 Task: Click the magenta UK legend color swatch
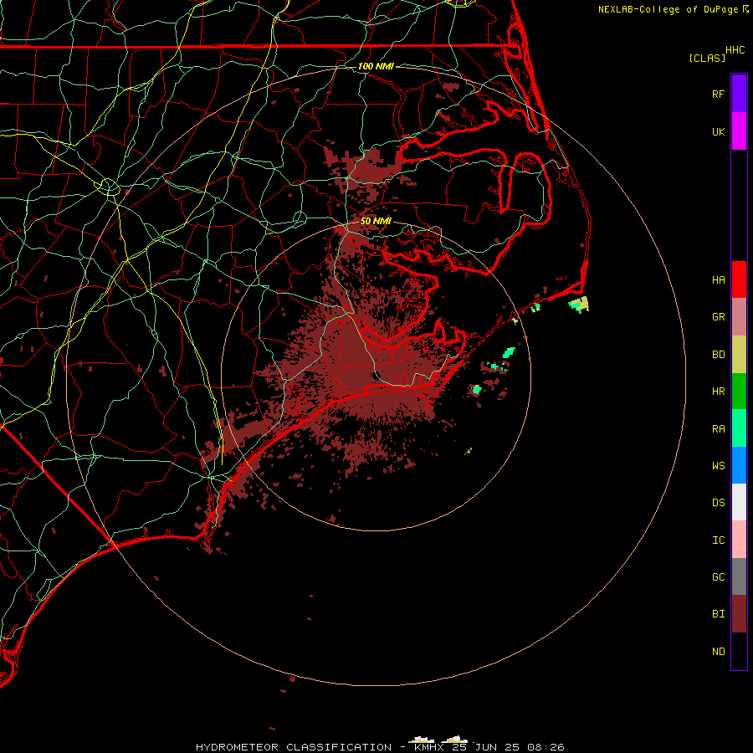739,131
